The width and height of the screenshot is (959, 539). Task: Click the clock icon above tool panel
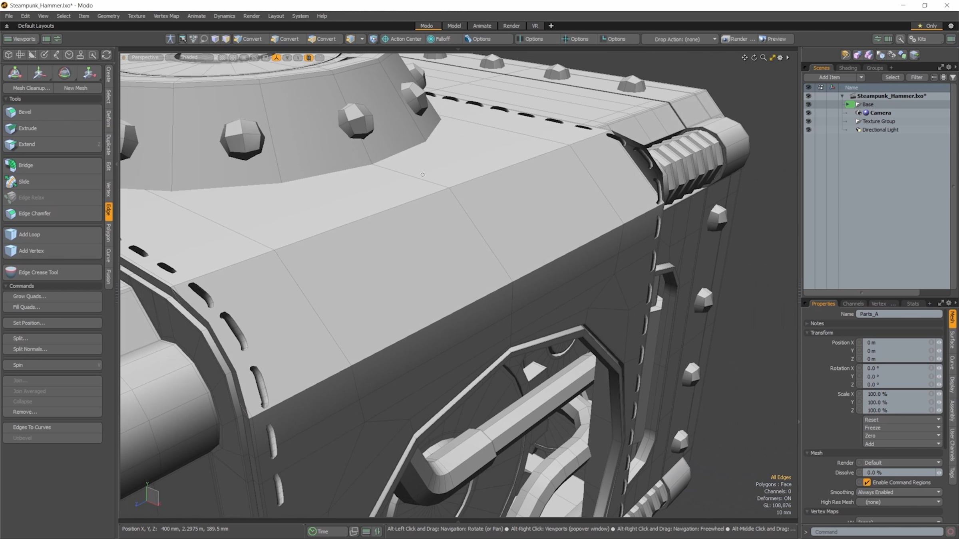pos(69,55)
